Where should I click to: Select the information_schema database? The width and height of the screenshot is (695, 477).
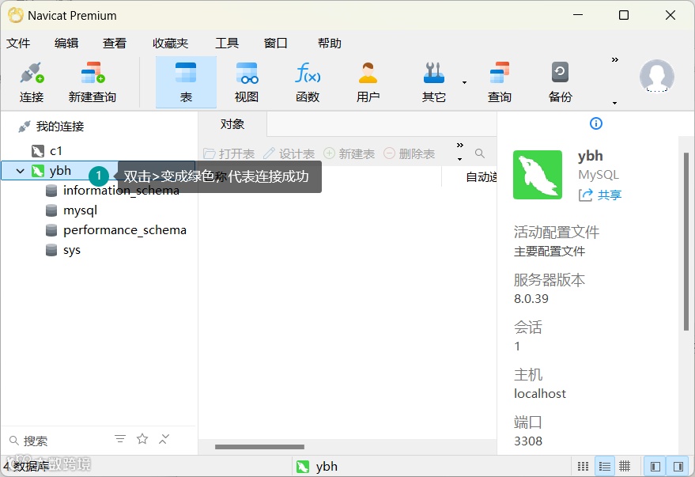[x=121, y=190]
